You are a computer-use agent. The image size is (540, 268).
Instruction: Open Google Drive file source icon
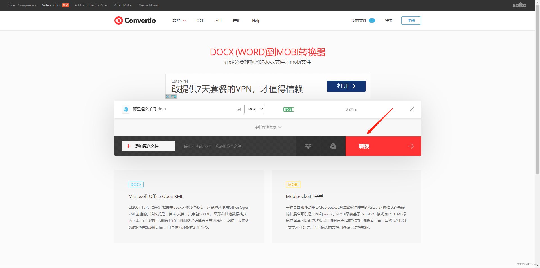pos(333,146)
